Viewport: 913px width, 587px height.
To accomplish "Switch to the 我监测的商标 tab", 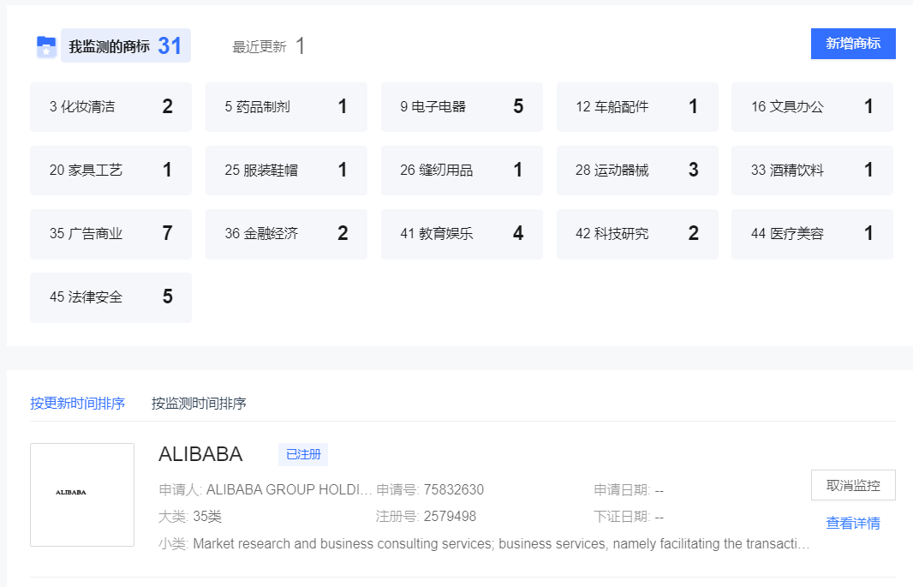I will click(107, 45).
